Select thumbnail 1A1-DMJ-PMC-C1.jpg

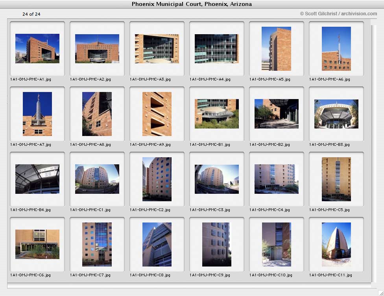tap(97, 179)
